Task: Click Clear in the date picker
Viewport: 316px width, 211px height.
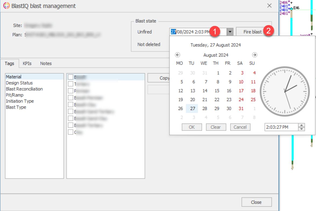Action: [216, 127]
